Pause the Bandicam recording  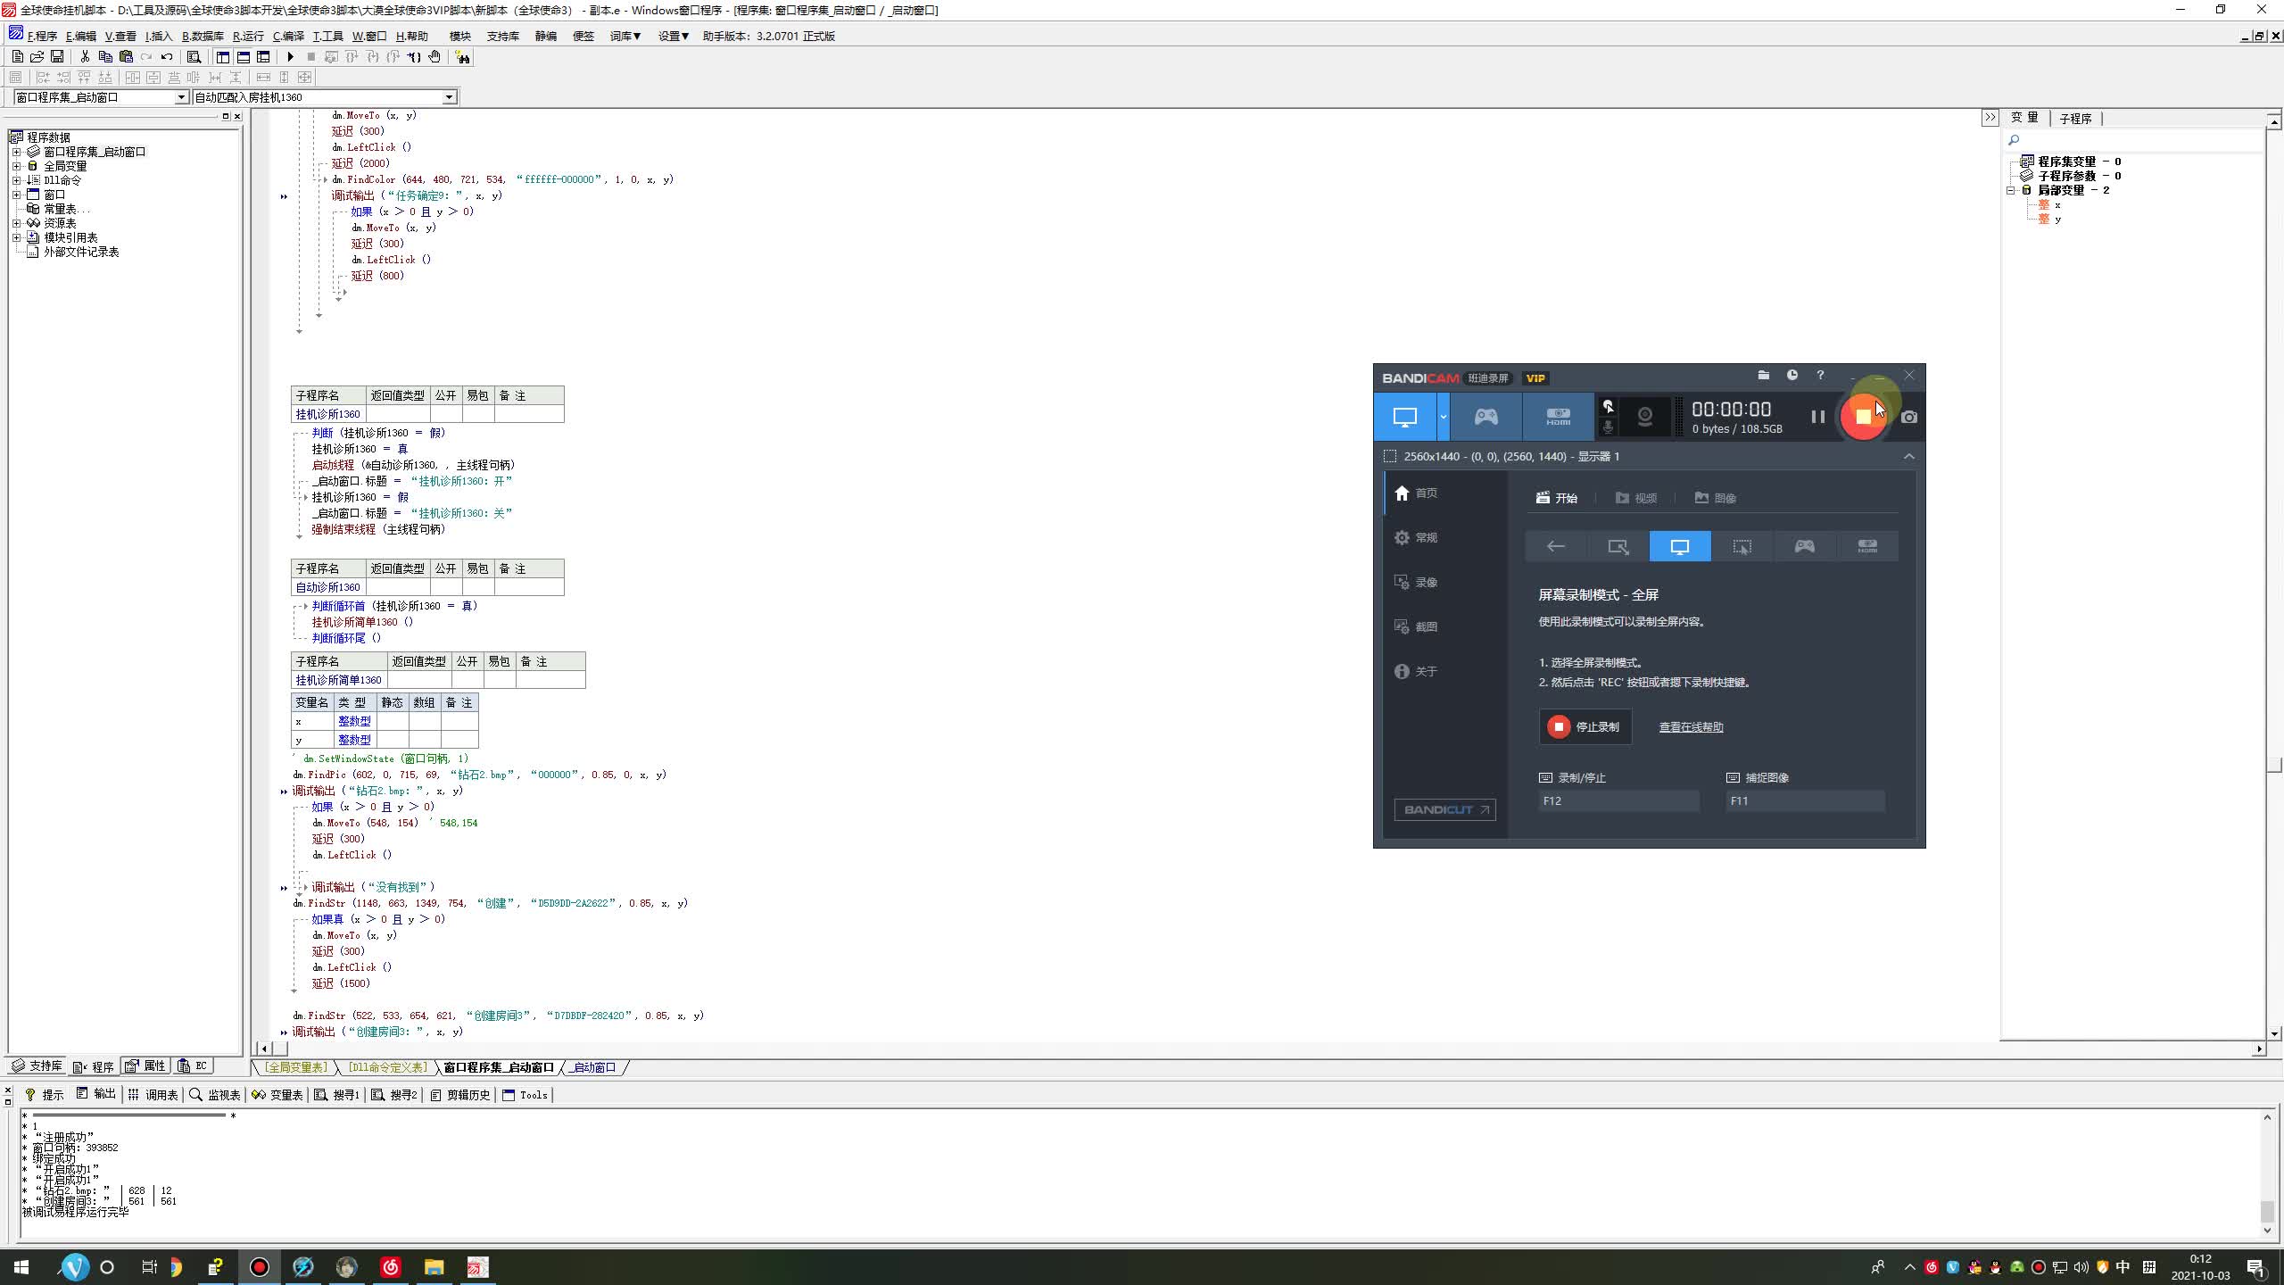[x=1817, y=417]
